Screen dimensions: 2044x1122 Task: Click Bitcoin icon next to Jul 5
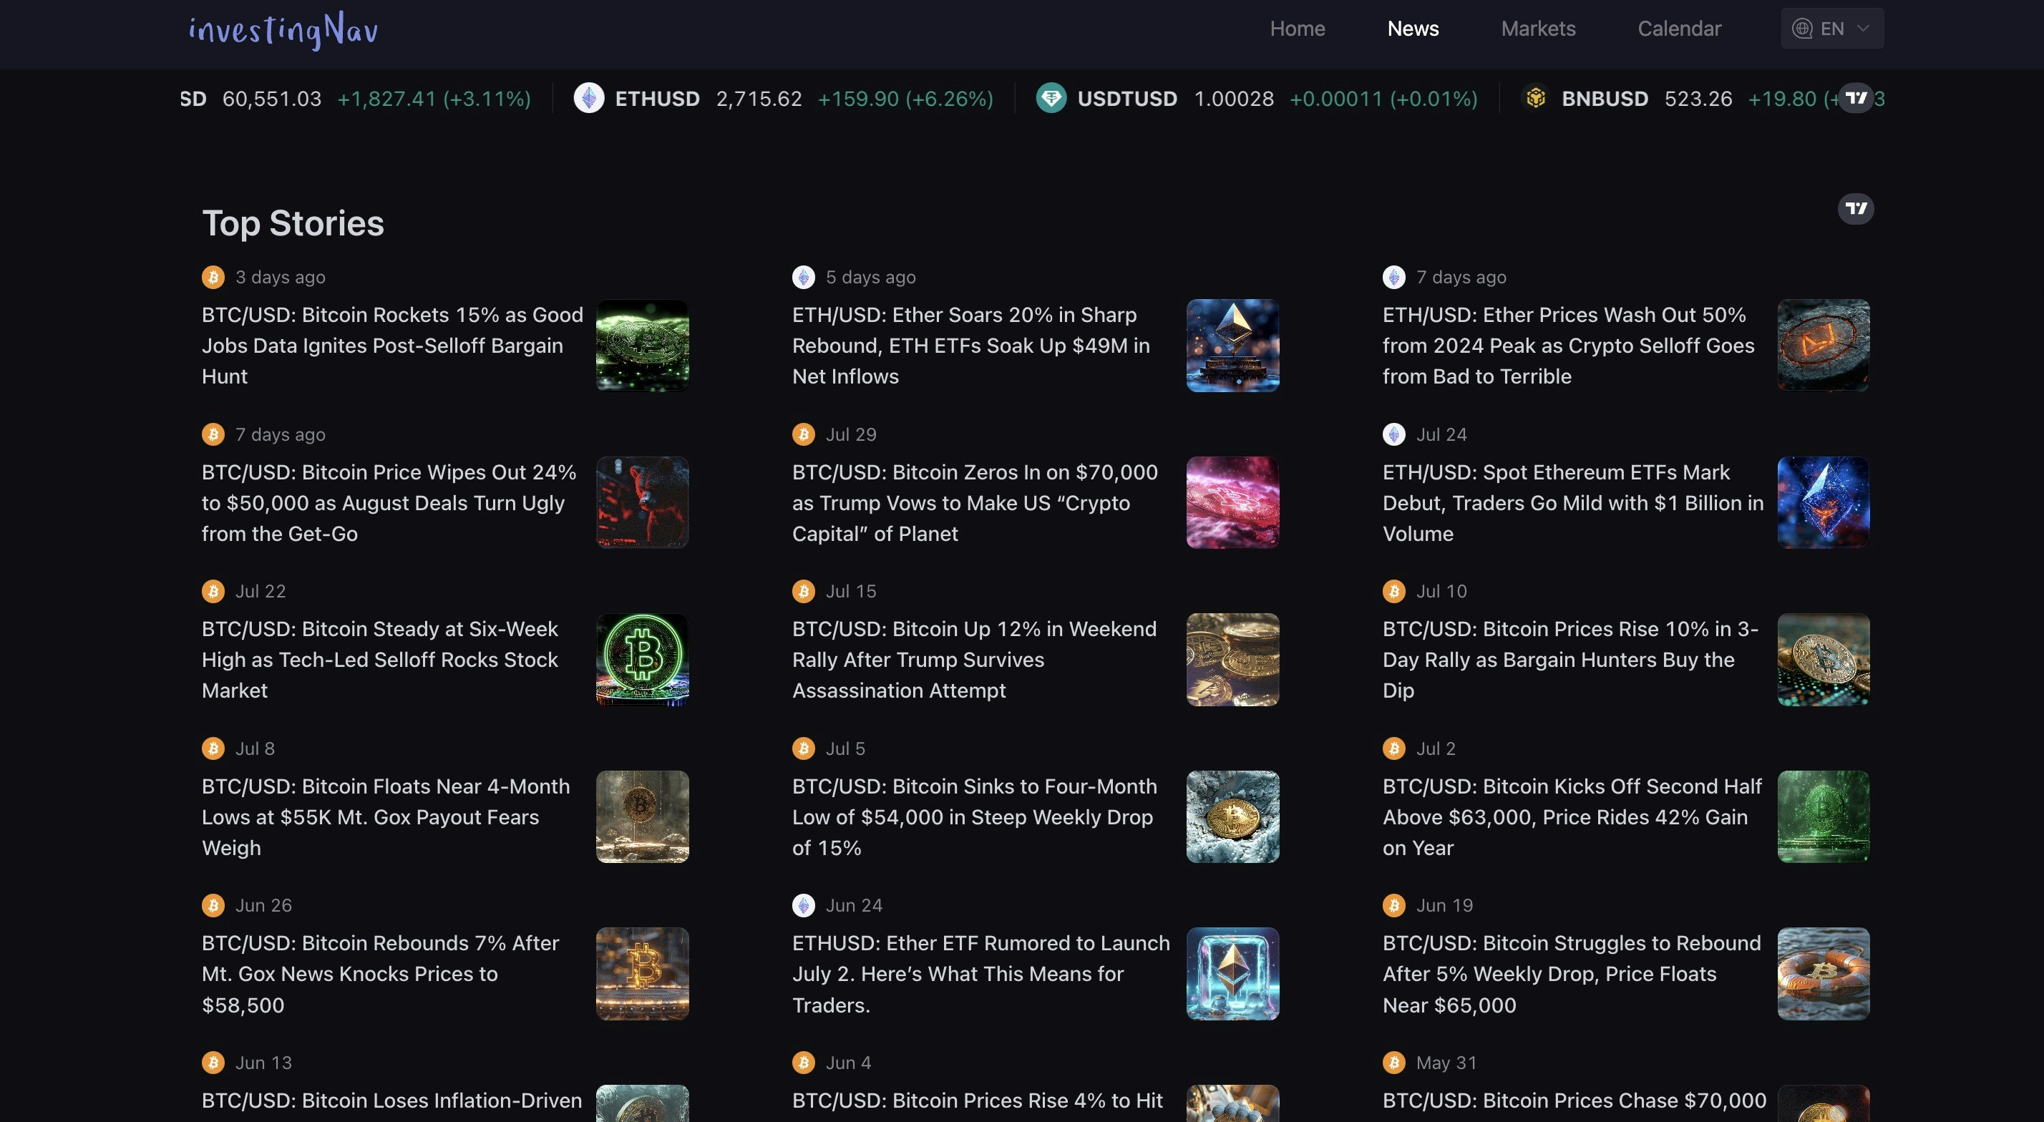pos(803,748)
